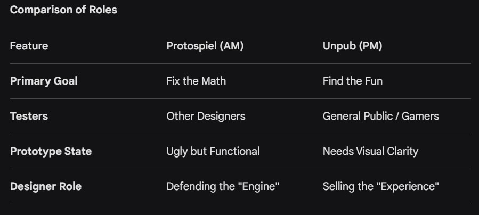Select the 'Primary Goal' row label
Viewport: 479px width, 215px height.
coord(44,81)
